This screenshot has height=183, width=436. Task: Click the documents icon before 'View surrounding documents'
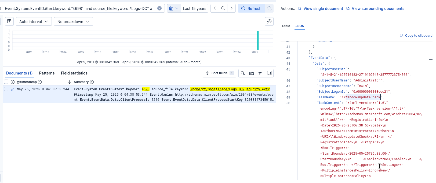coord(348,9)
